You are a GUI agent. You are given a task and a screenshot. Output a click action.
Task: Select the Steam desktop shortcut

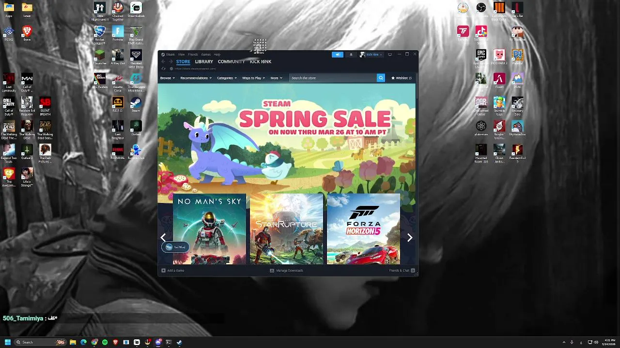pyautogui.click(x=136, y=104)
